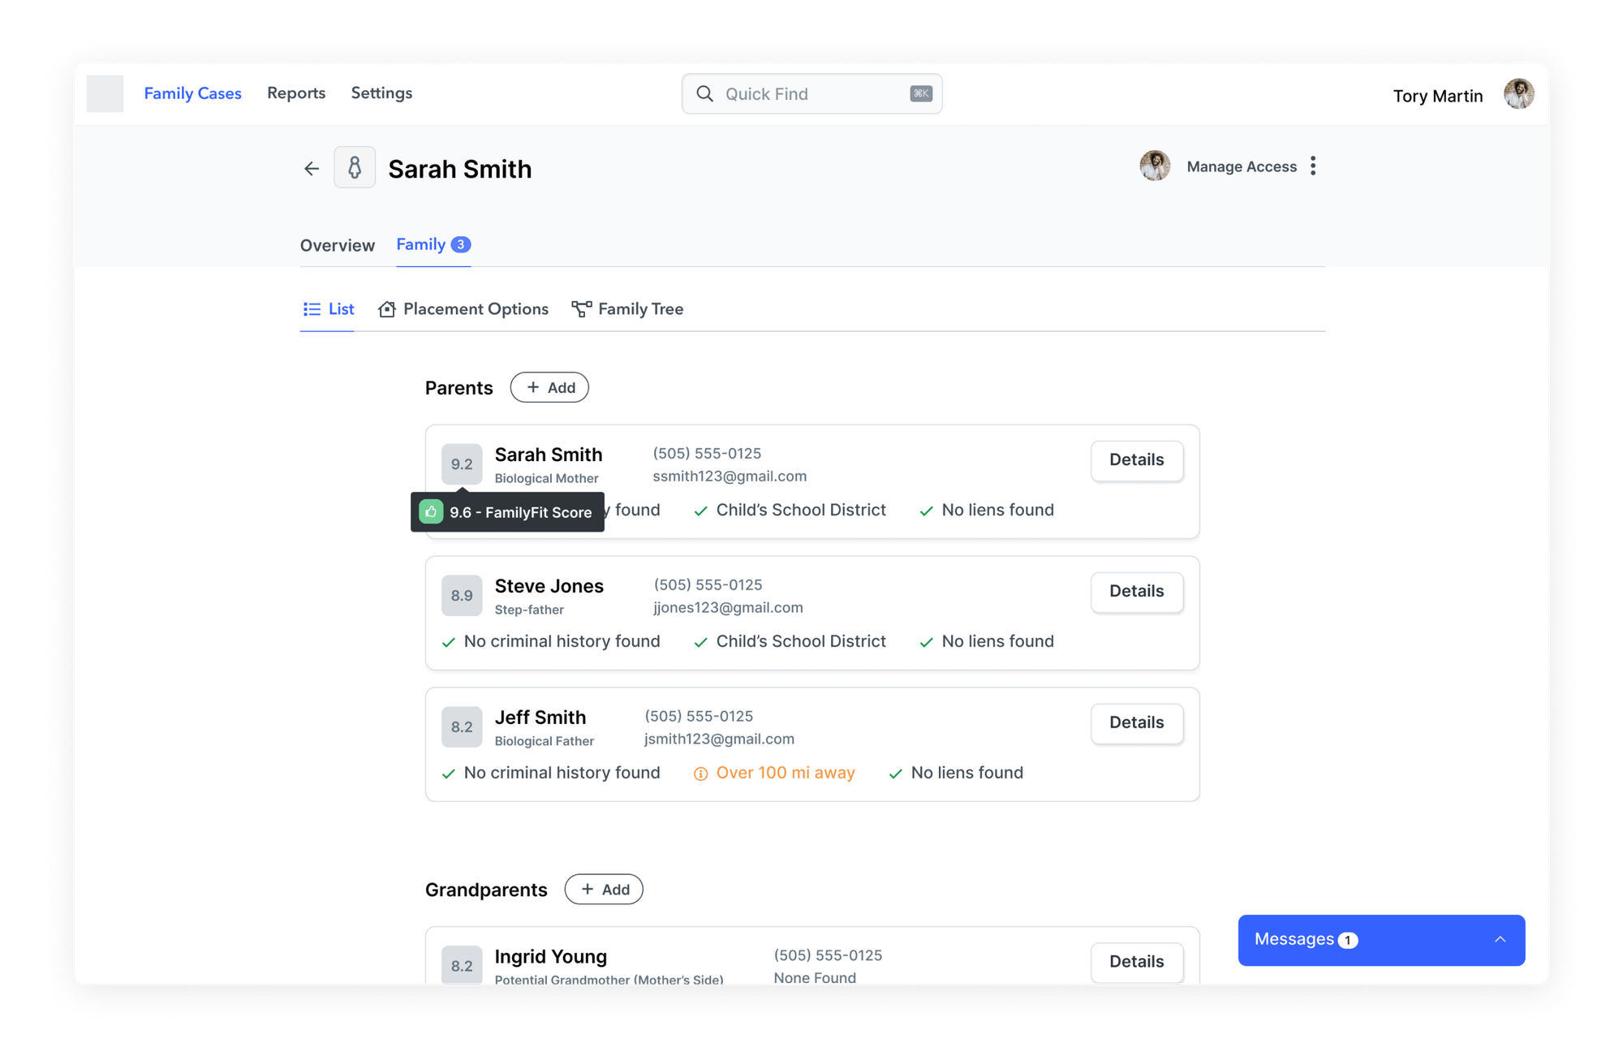Click the search magnifier icon in Quick Find
The image size is (1623, 1052).
tap(705, 94)
